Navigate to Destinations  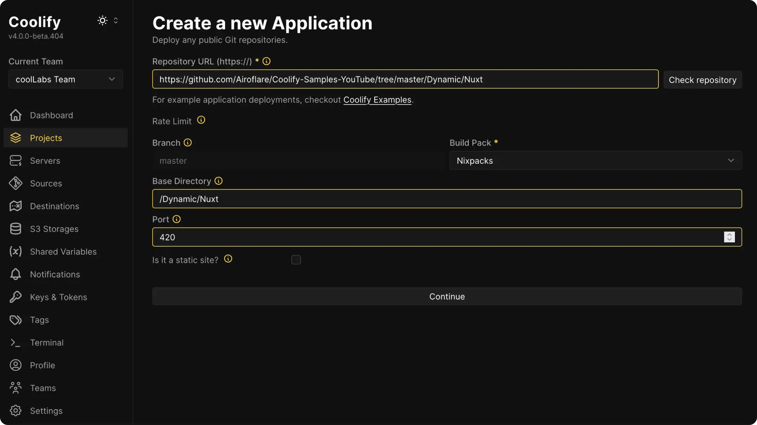tap(55, 206)
